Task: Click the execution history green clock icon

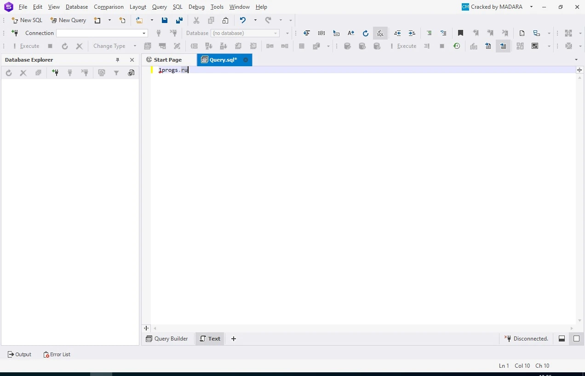Action: pos(457,46)
